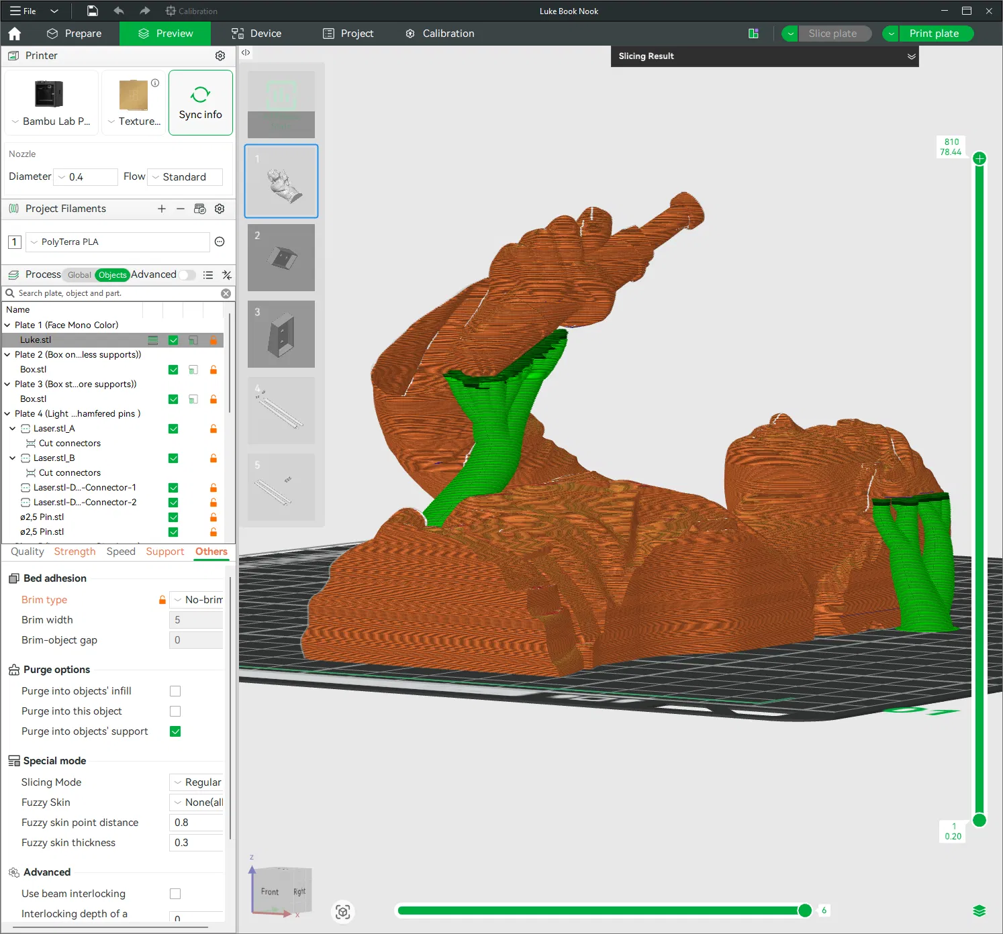Remove a filament with minus icon
Viewport: 1003px width, 934px height.
(181, 209)
